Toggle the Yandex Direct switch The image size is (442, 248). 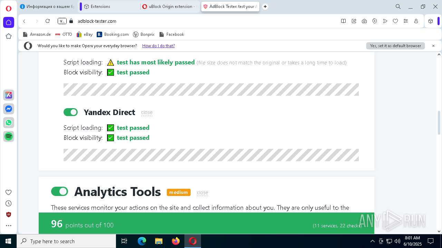[x=70, y=112]
